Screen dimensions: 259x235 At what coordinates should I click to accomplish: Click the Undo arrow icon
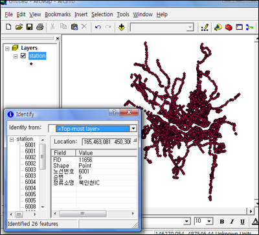coord(98,27)
